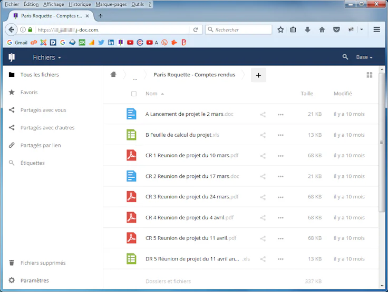Open Étiquettes in the sidebar
The image size is (388, 292).
click(x=32, y=163)
